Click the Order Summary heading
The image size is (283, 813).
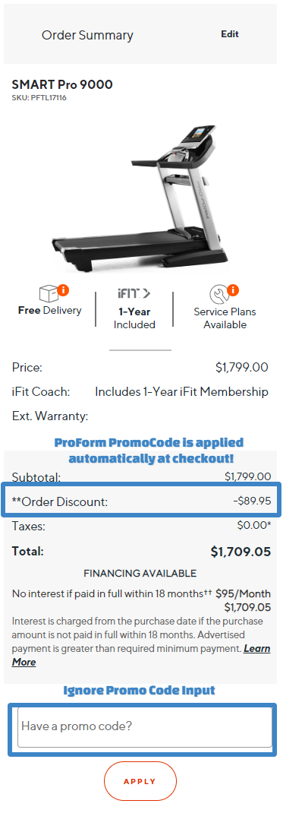pyautogui.click(x=87, y=35)
